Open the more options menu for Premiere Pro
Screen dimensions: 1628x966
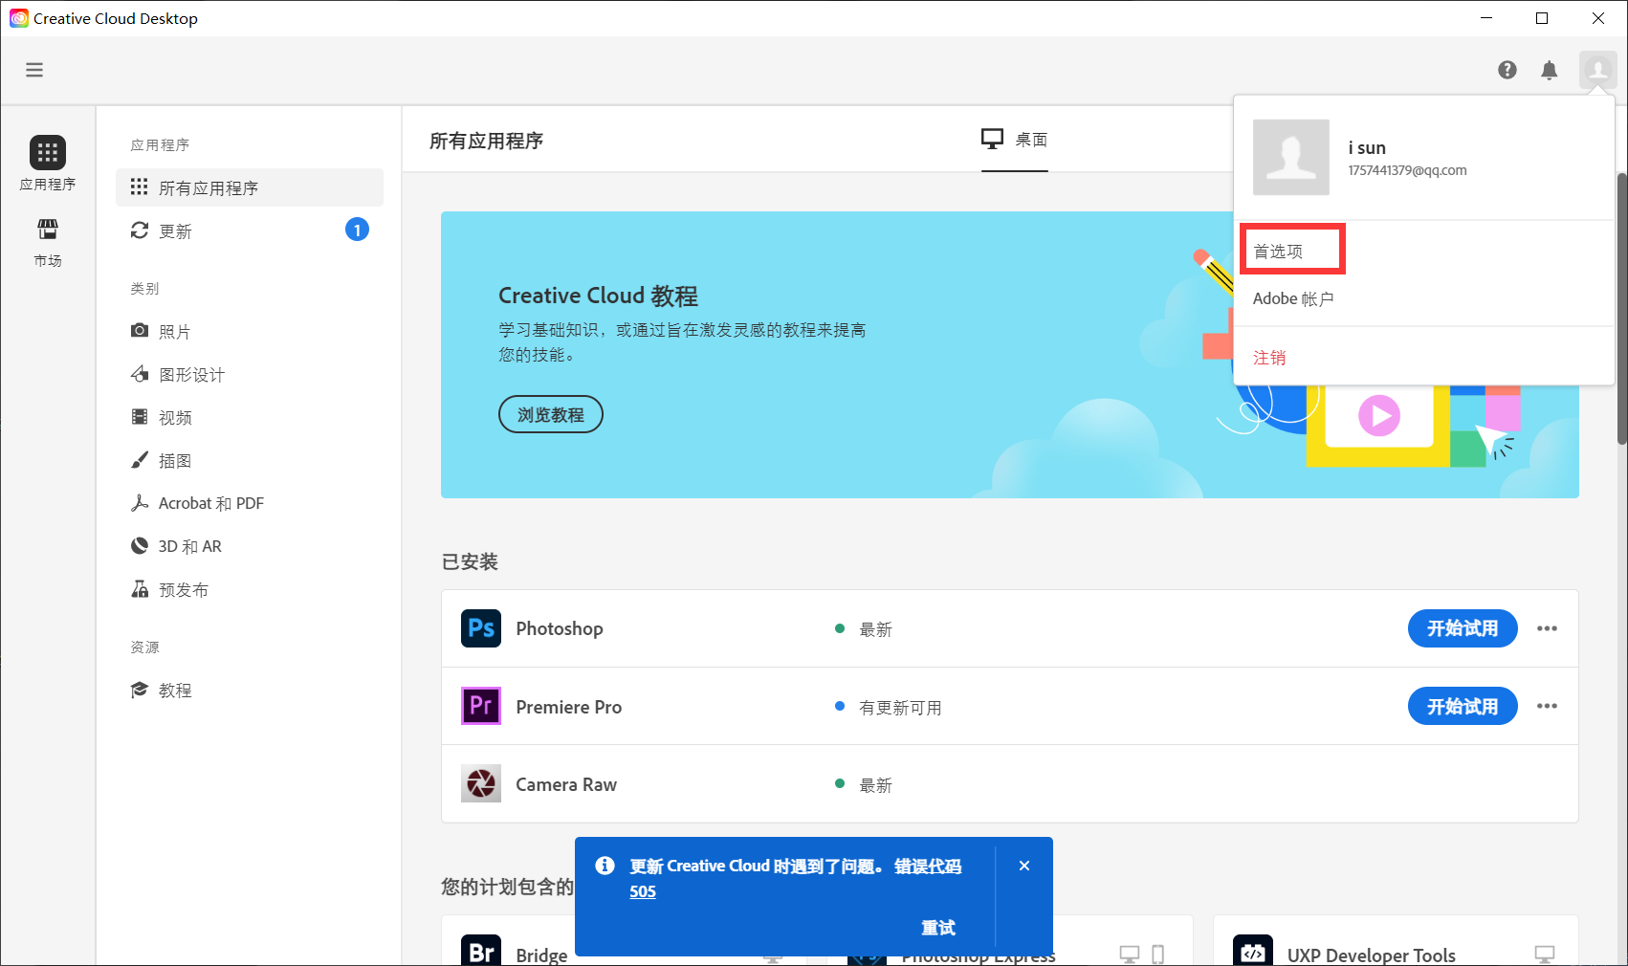[1548, 706]
